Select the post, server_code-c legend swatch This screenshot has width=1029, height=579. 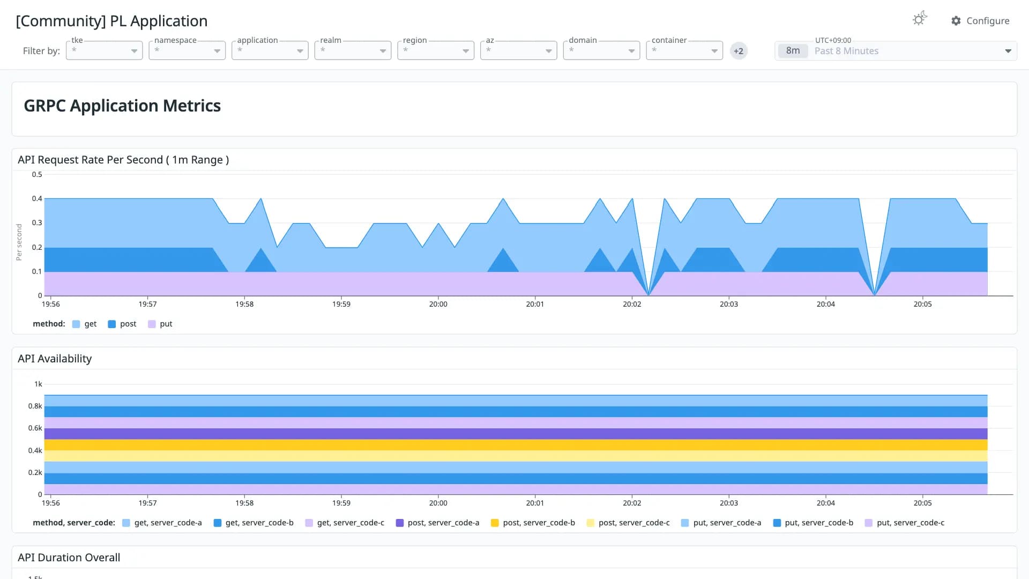pyautogui.click(x=590, y=523)
